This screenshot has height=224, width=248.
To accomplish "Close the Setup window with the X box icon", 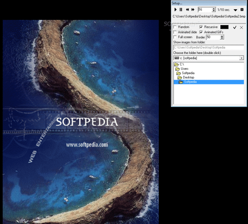I will coord(242,10).
